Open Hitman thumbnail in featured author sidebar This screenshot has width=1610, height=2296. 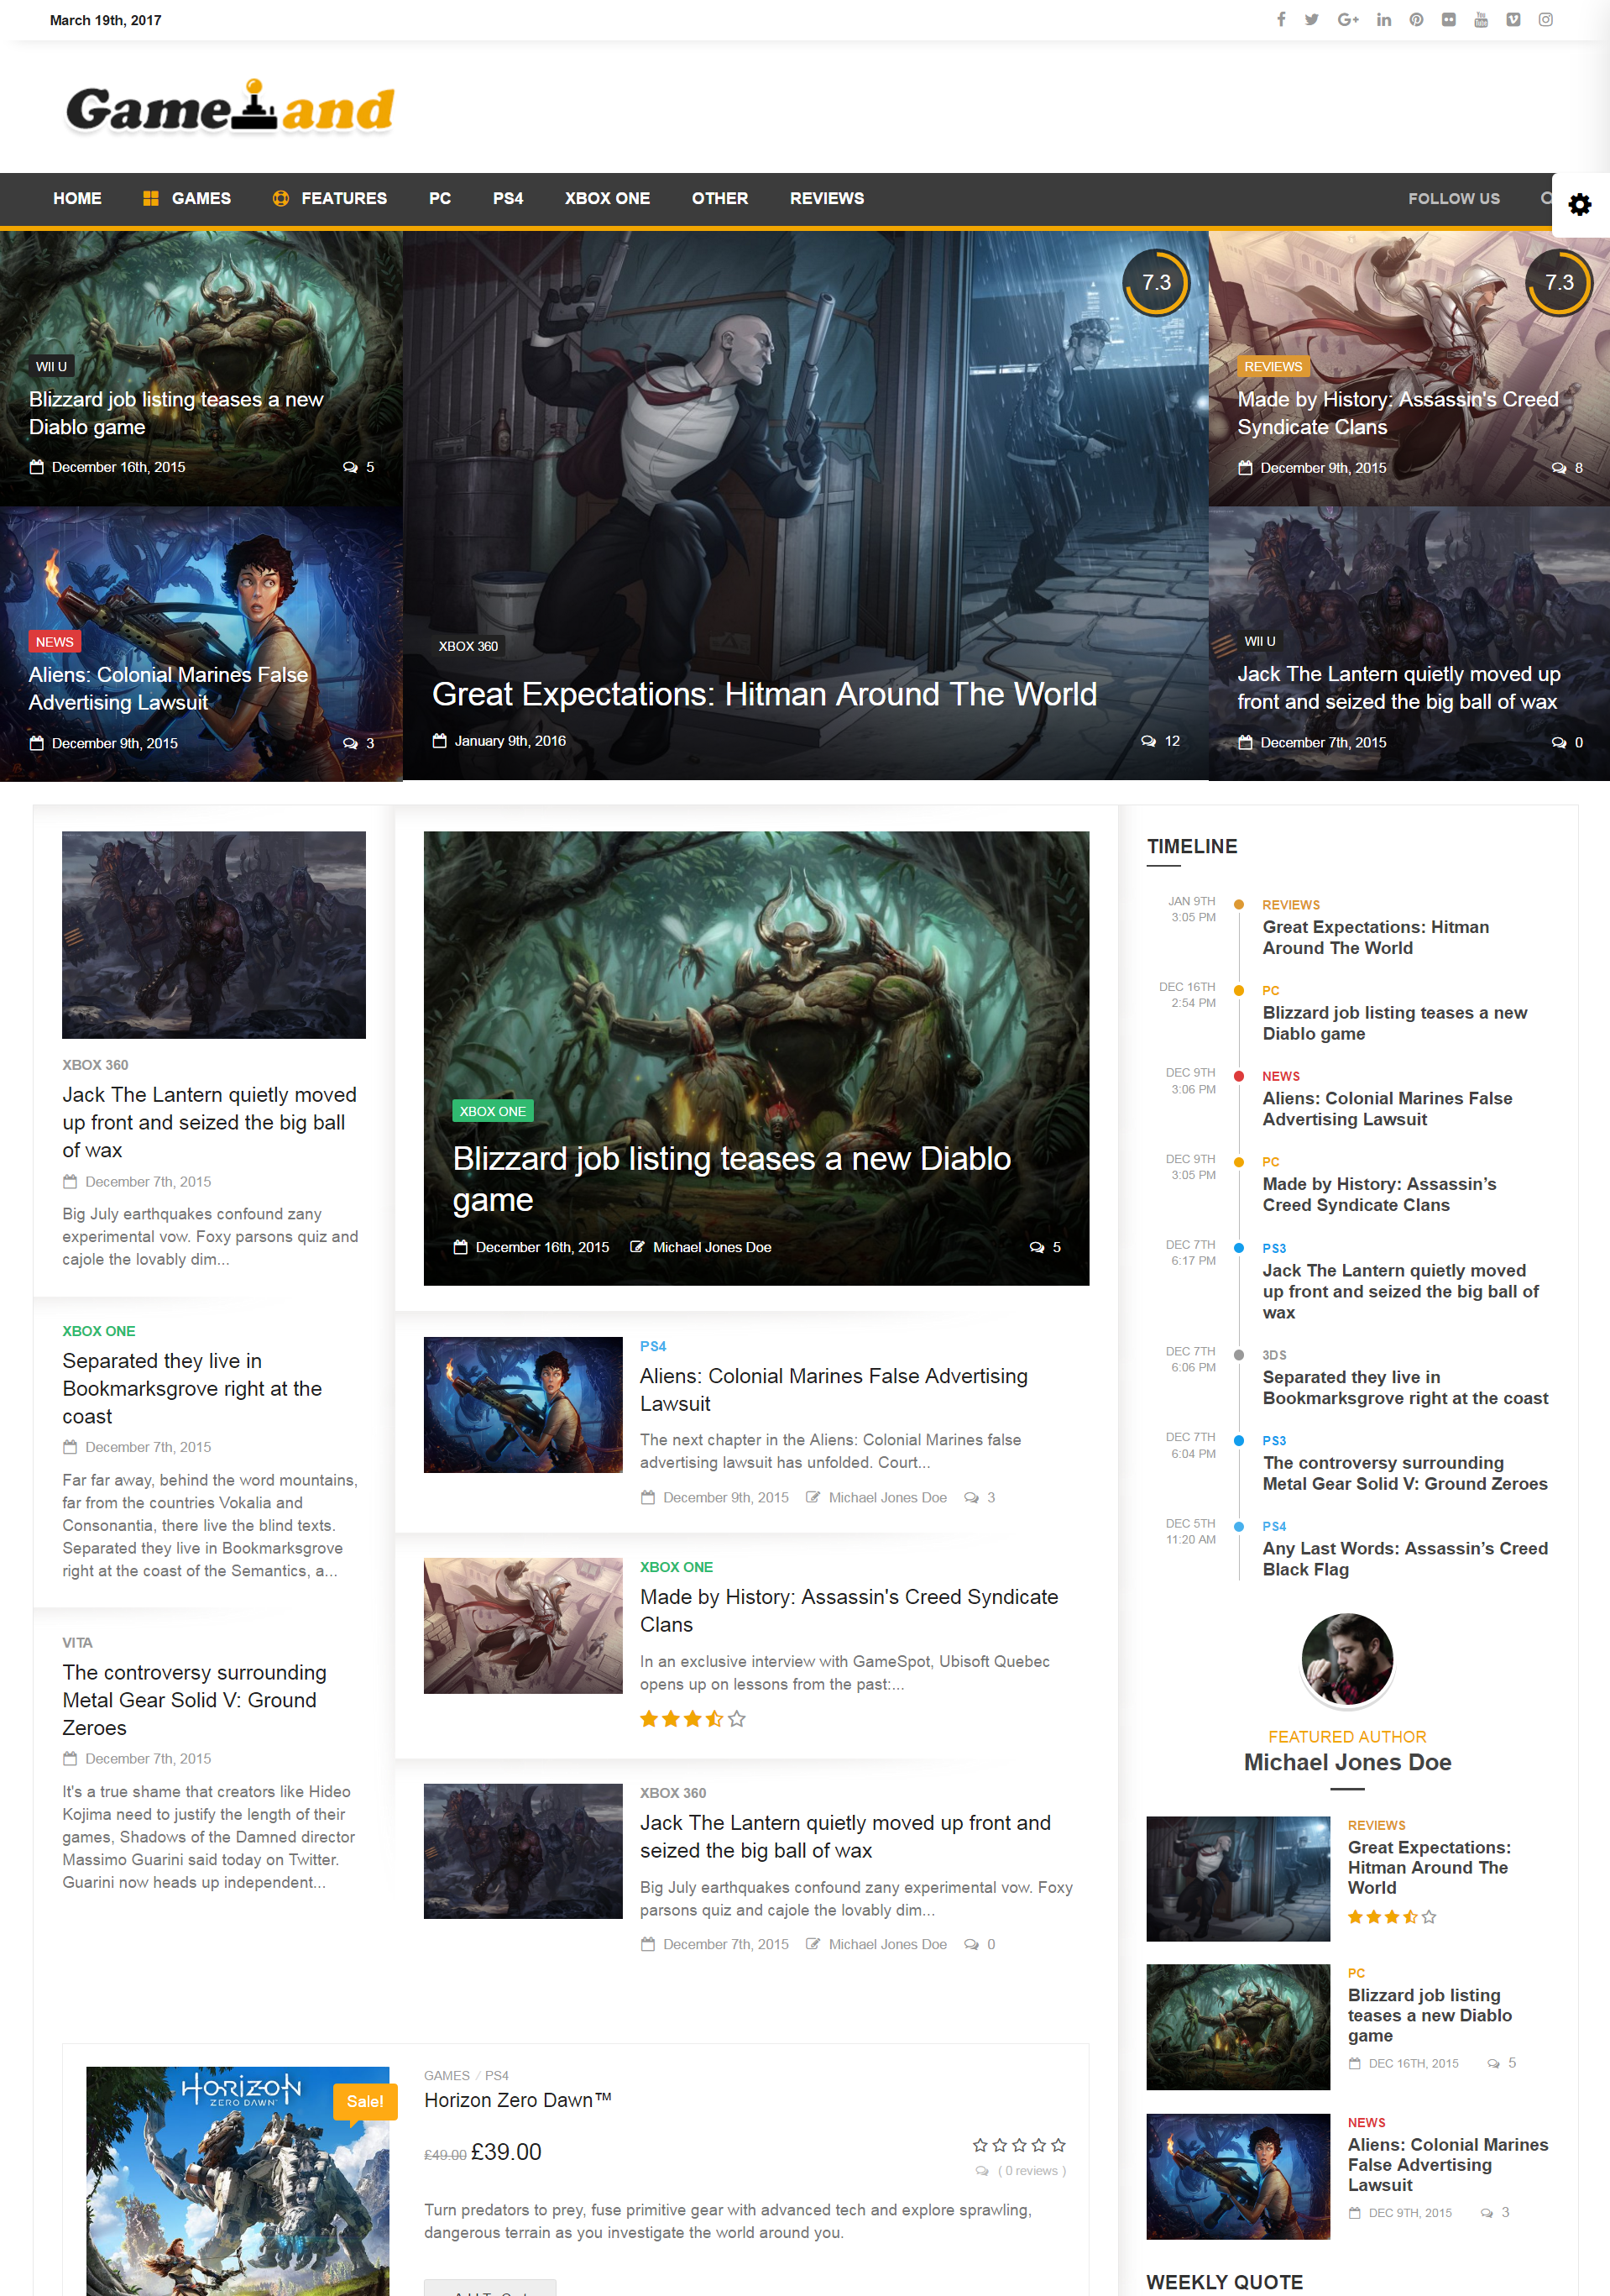click(x=1238, y=1879)
